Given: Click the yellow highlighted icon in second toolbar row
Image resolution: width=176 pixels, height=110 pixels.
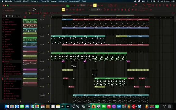Looking at the screenshot, I should coord(63,10).
